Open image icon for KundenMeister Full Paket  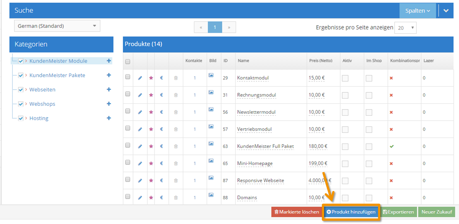(x=211, y=144)
